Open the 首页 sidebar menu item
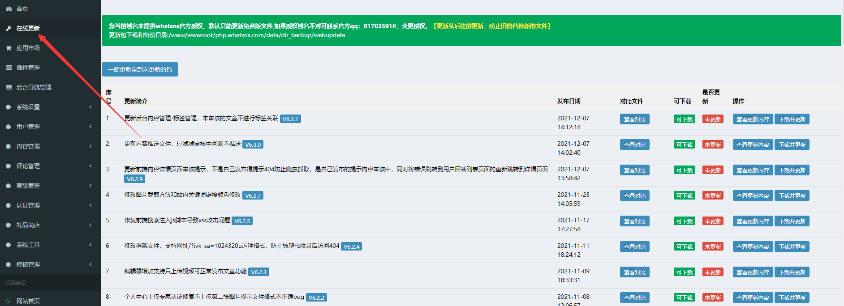 50,8
